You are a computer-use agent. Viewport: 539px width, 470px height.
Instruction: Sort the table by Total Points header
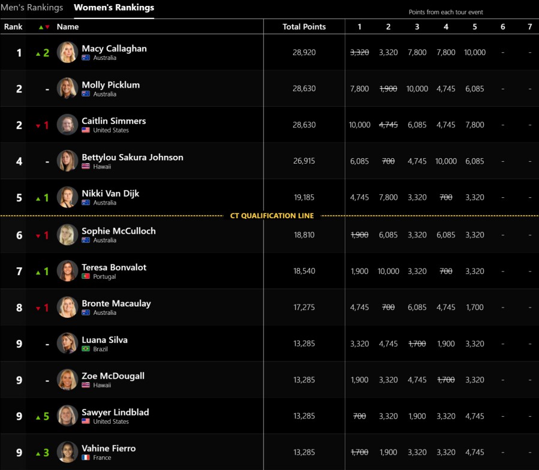304,26
